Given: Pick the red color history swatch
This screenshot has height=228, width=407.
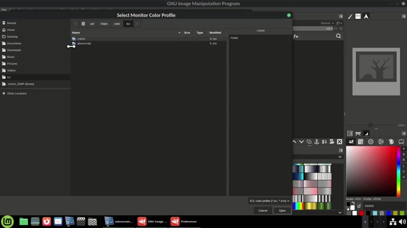Looking at the screenshot, I should 361,213.
